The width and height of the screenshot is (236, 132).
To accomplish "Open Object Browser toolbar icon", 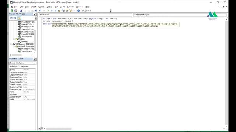I will 70,11.
